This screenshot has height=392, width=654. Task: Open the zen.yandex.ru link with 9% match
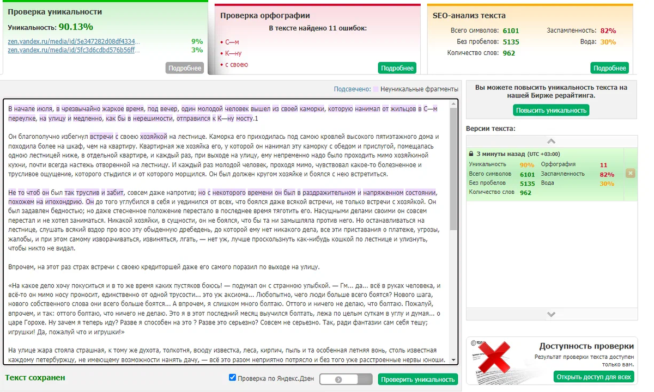[74, 41]
